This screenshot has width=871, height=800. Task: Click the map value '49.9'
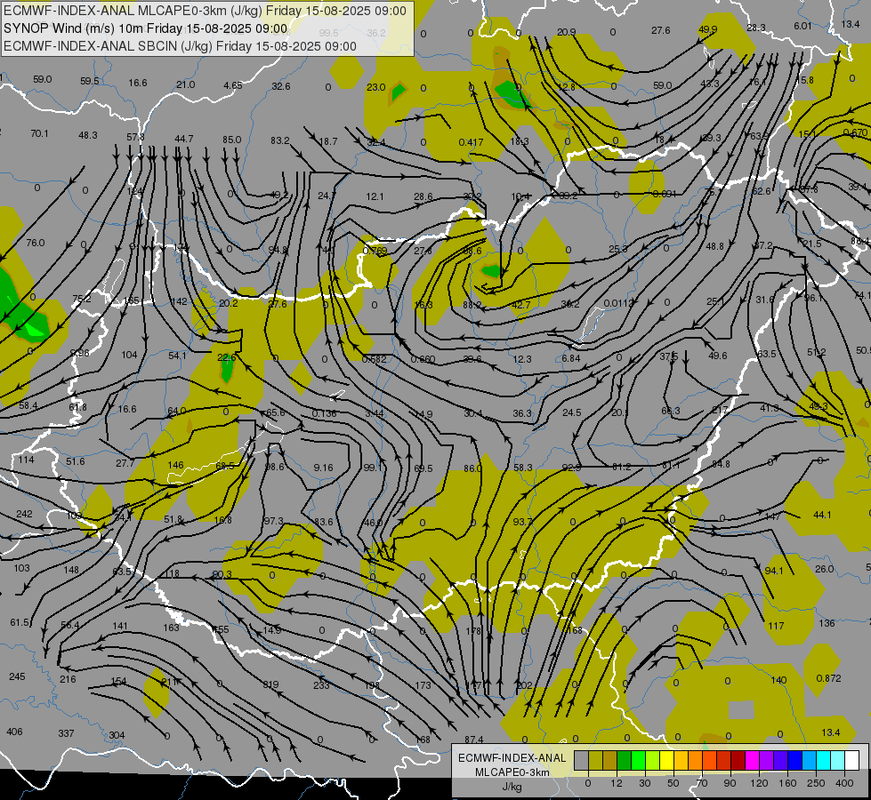click(x=707, y=29)
